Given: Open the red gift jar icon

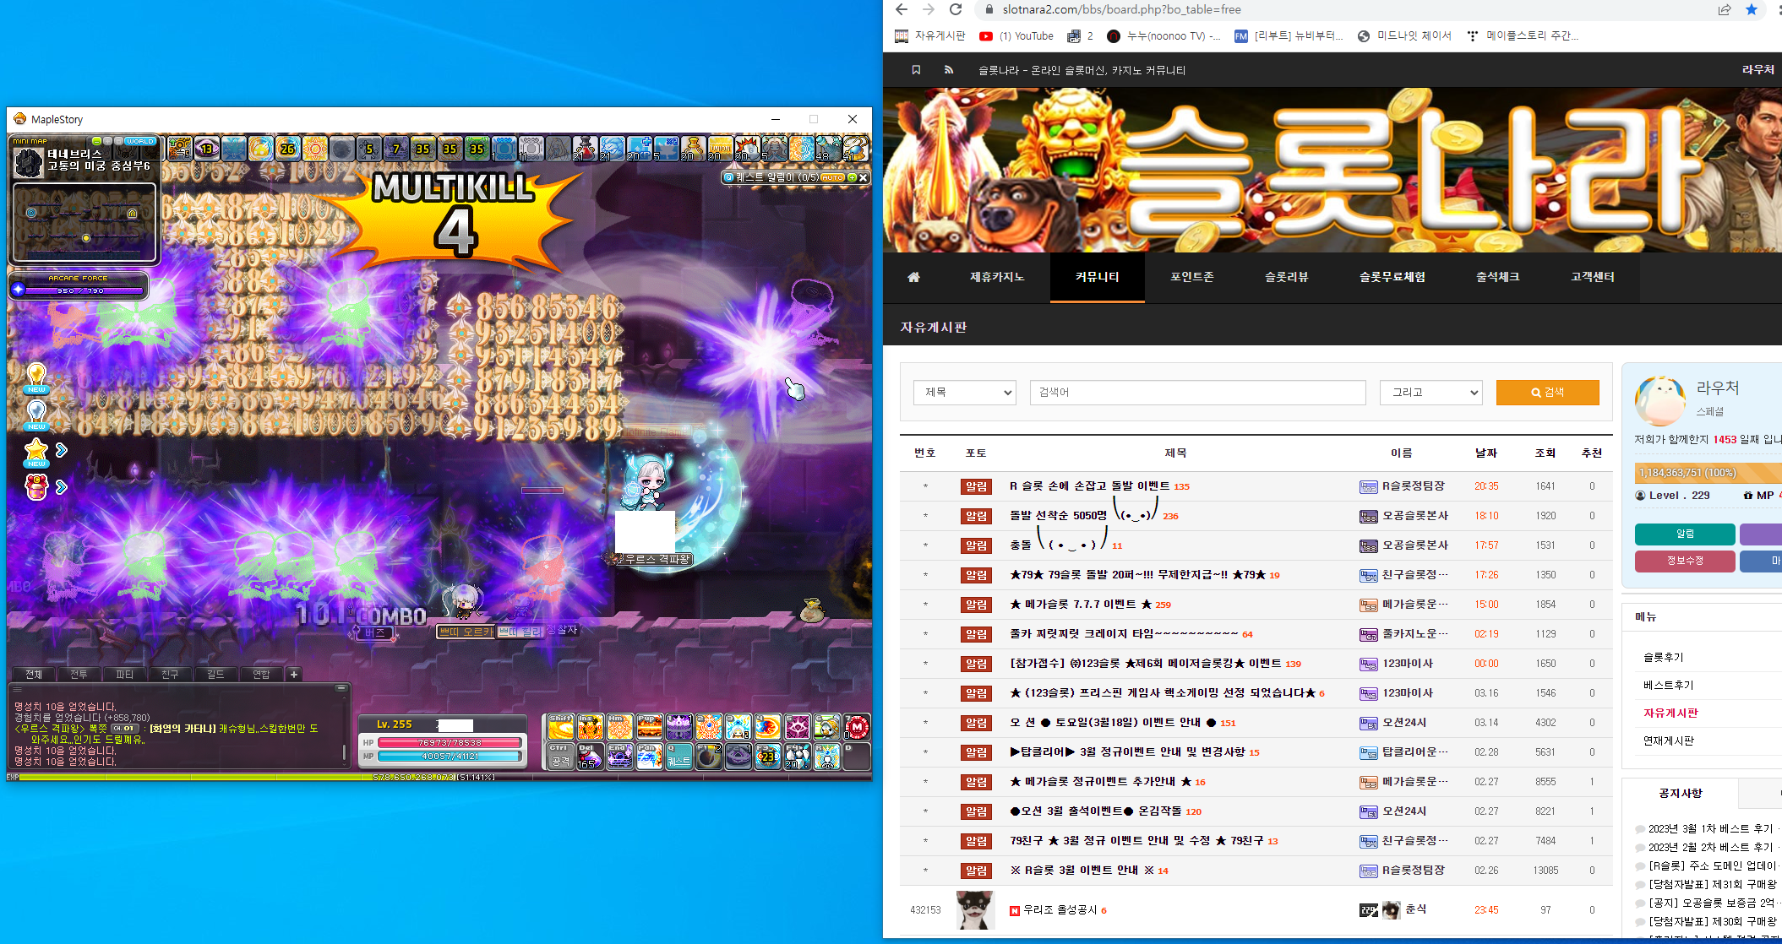Looking at the screenshot, I should pyautogui.click(x=36, y=486).
